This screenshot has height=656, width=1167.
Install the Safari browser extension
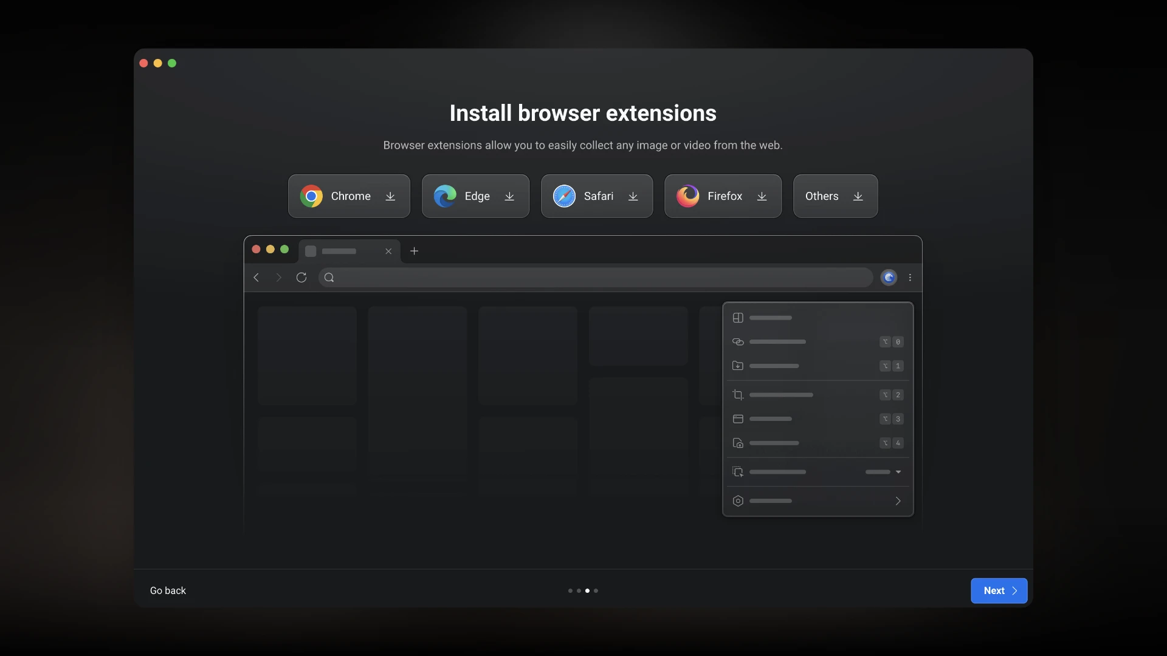click(x=597, y=196)
